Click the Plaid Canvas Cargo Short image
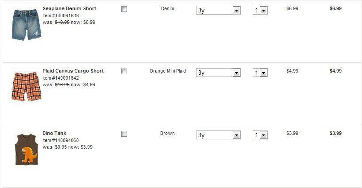Image resolution: width=362 pixels, height=188 pixels. pyautogui.click(x=26, y=86)
